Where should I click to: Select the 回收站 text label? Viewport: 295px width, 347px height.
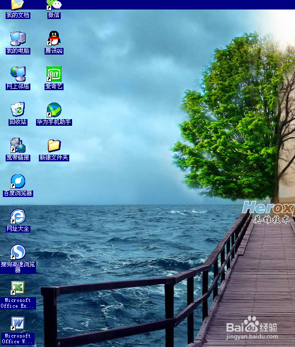(x=18, y=122)
